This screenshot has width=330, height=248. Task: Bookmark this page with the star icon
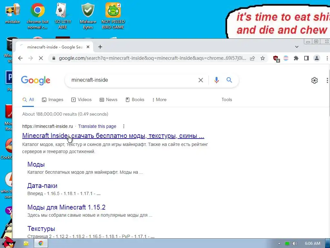(263, 58)
